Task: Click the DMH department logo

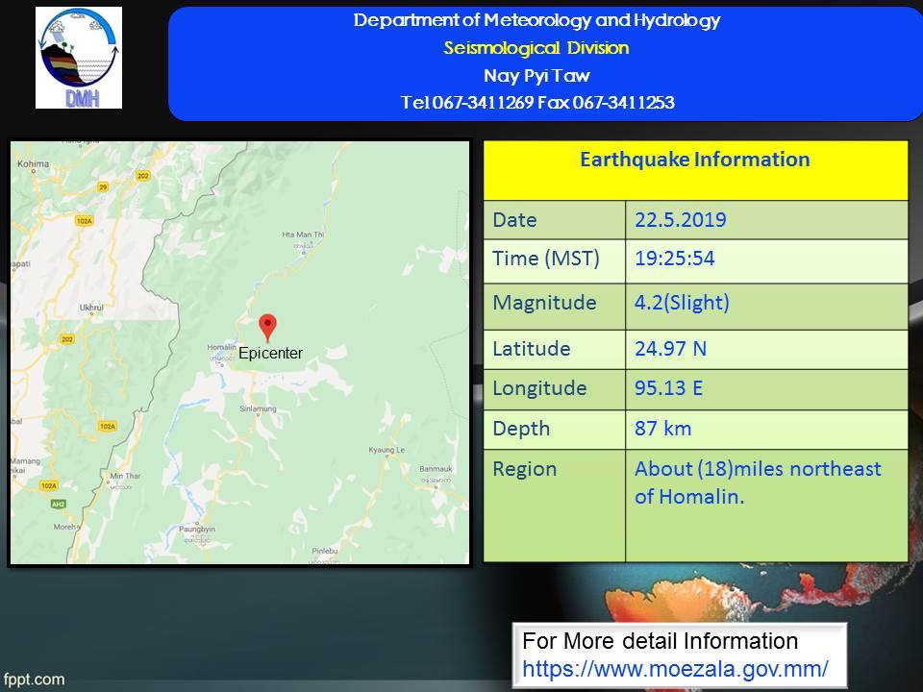Action: 79,58
